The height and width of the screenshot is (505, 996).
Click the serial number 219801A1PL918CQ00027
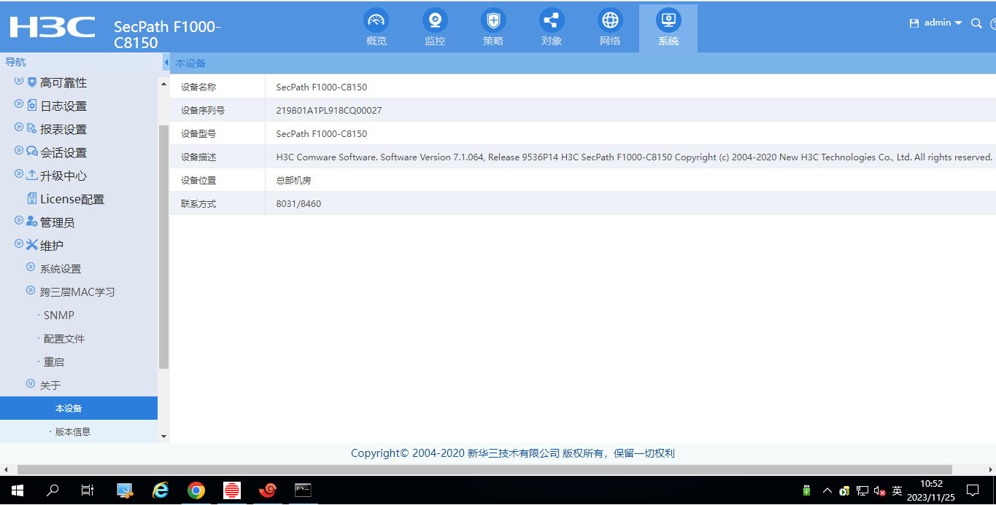(329, 111)
